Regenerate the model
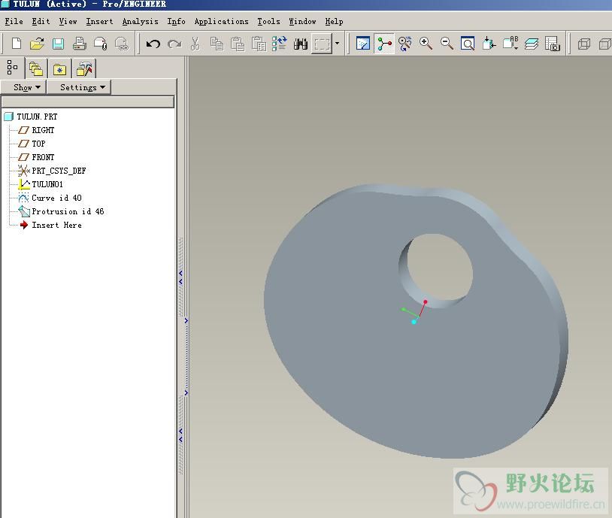The width and height of the screenshot is (612, 518). (x=280, y=44)
